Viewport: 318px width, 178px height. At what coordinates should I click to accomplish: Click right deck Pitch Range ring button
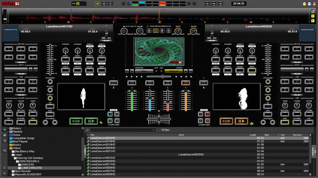(x=268, y=82)
